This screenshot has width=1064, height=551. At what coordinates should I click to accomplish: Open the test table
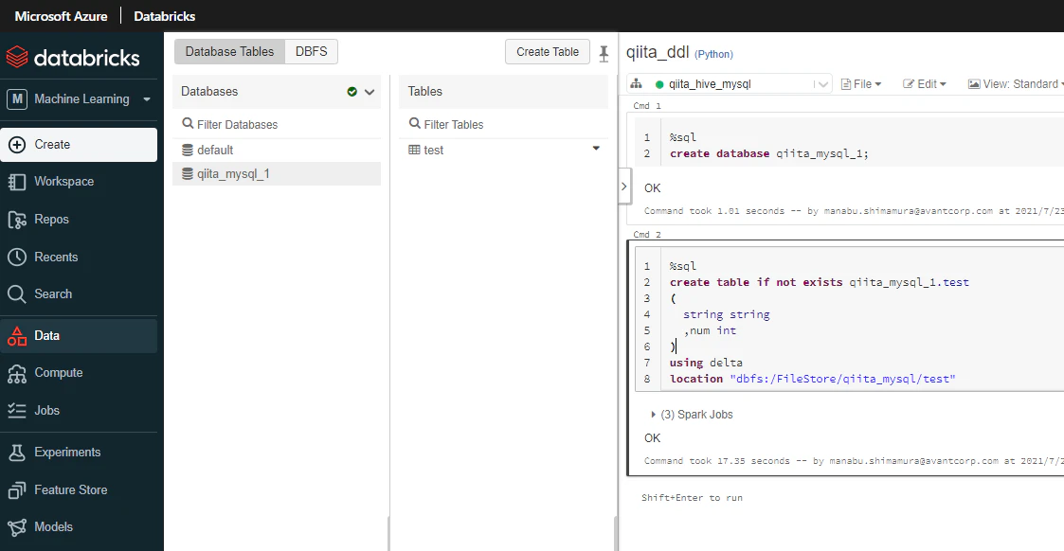click(x=434, y=150)
